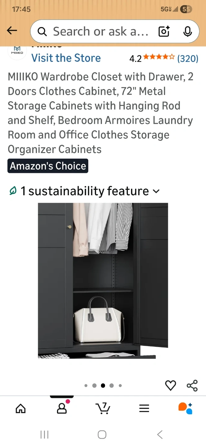The height and width of the screenshot is (447, 206).
Task: Tap the share icon
Action: (x=192, y=385)
